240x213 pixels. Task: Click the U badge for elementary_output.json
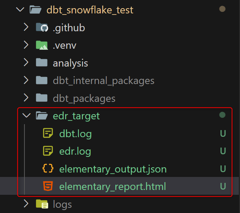click(x=223, y=169)
